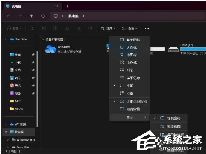Open the three-dot more options menu
The width and height of the screenshot is (206, 154).
coord(147,29)
